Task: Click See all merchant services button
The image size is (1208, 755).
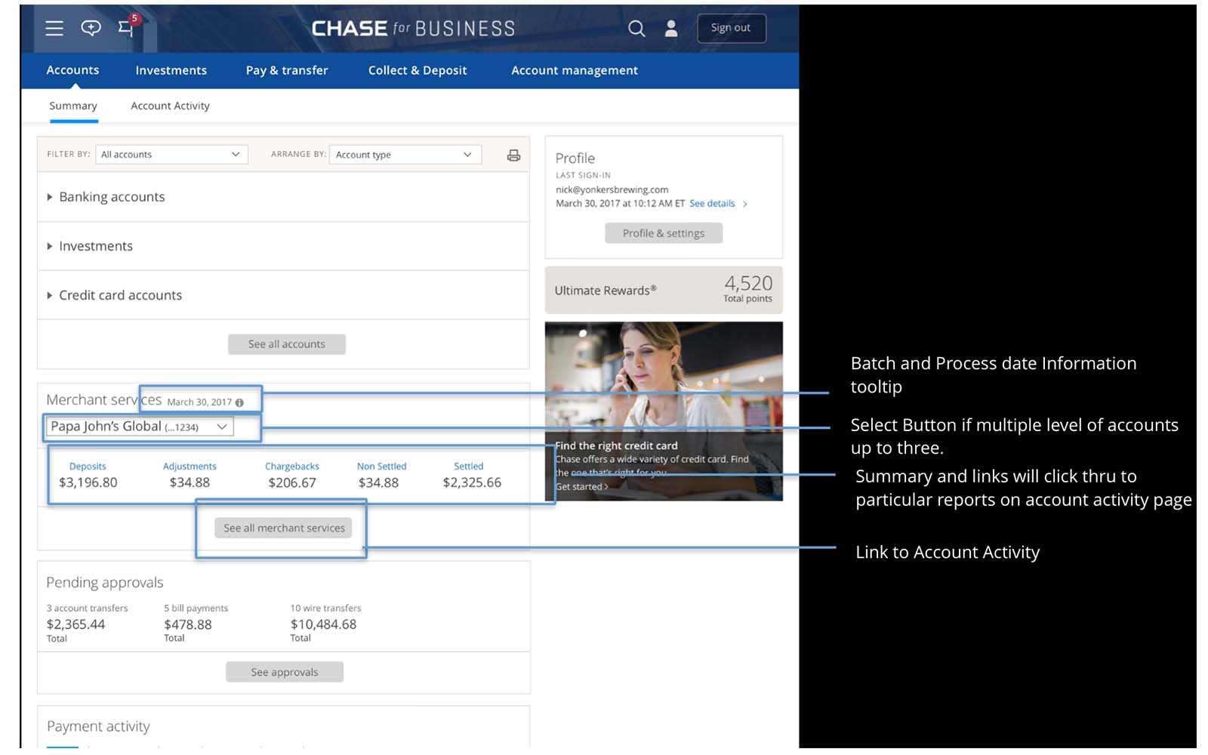Action: point(284,528)
